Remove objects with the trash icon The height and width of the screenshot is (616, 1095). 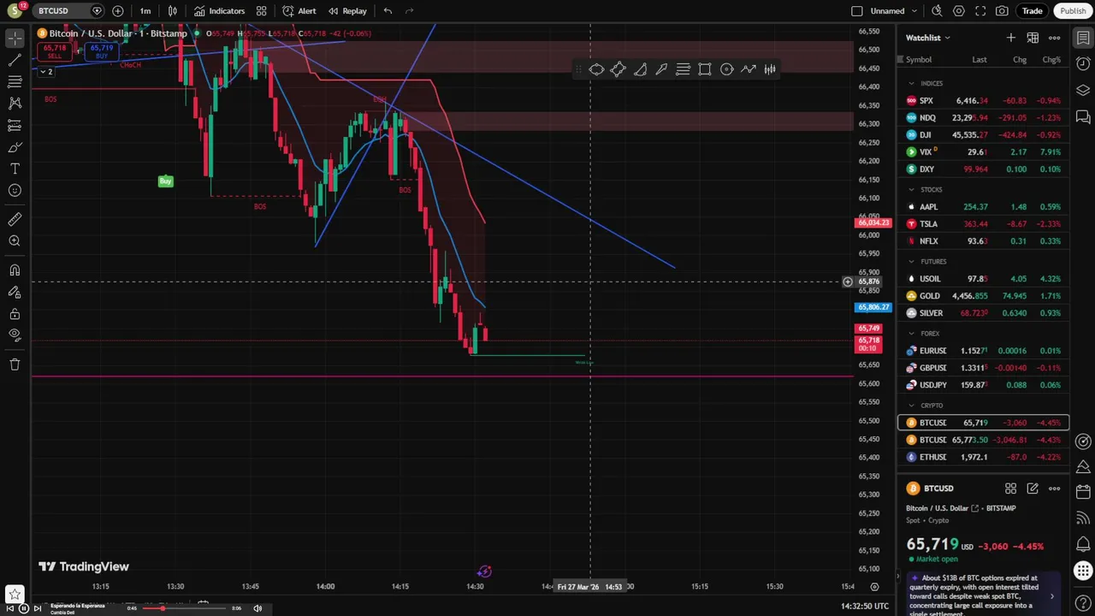(x=15, y=364)
